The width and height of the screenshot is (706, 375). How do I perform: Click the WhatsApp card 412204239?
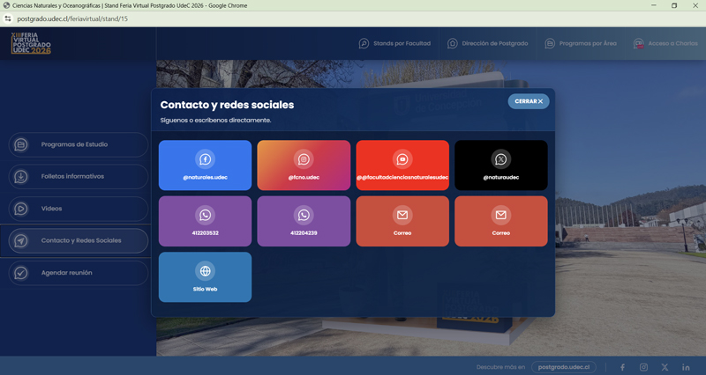coord(304,221)
